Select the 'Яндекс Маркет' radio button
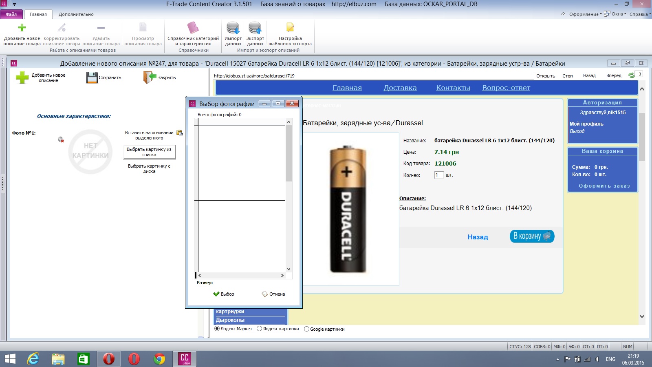 click(217, 329)
